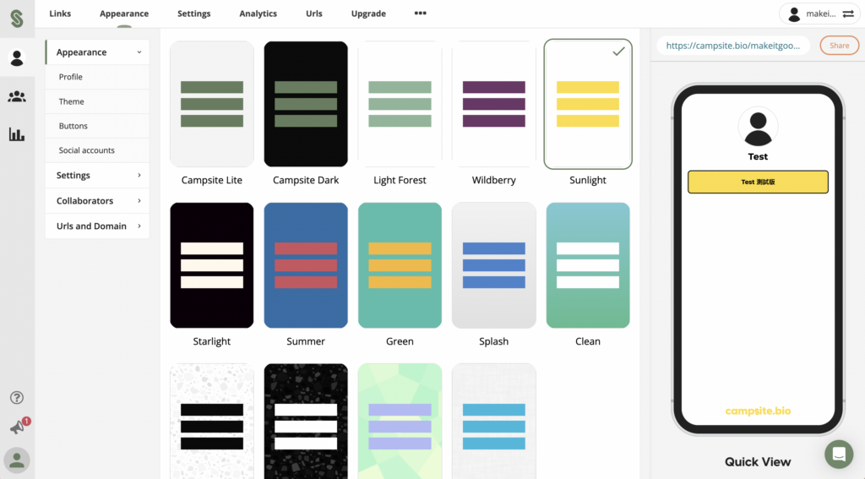
Task: Expand the Settings sidebar section
Action: [97, 176]
